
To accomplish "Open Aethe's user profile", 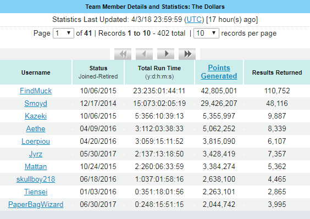I will tap(36, 129).
